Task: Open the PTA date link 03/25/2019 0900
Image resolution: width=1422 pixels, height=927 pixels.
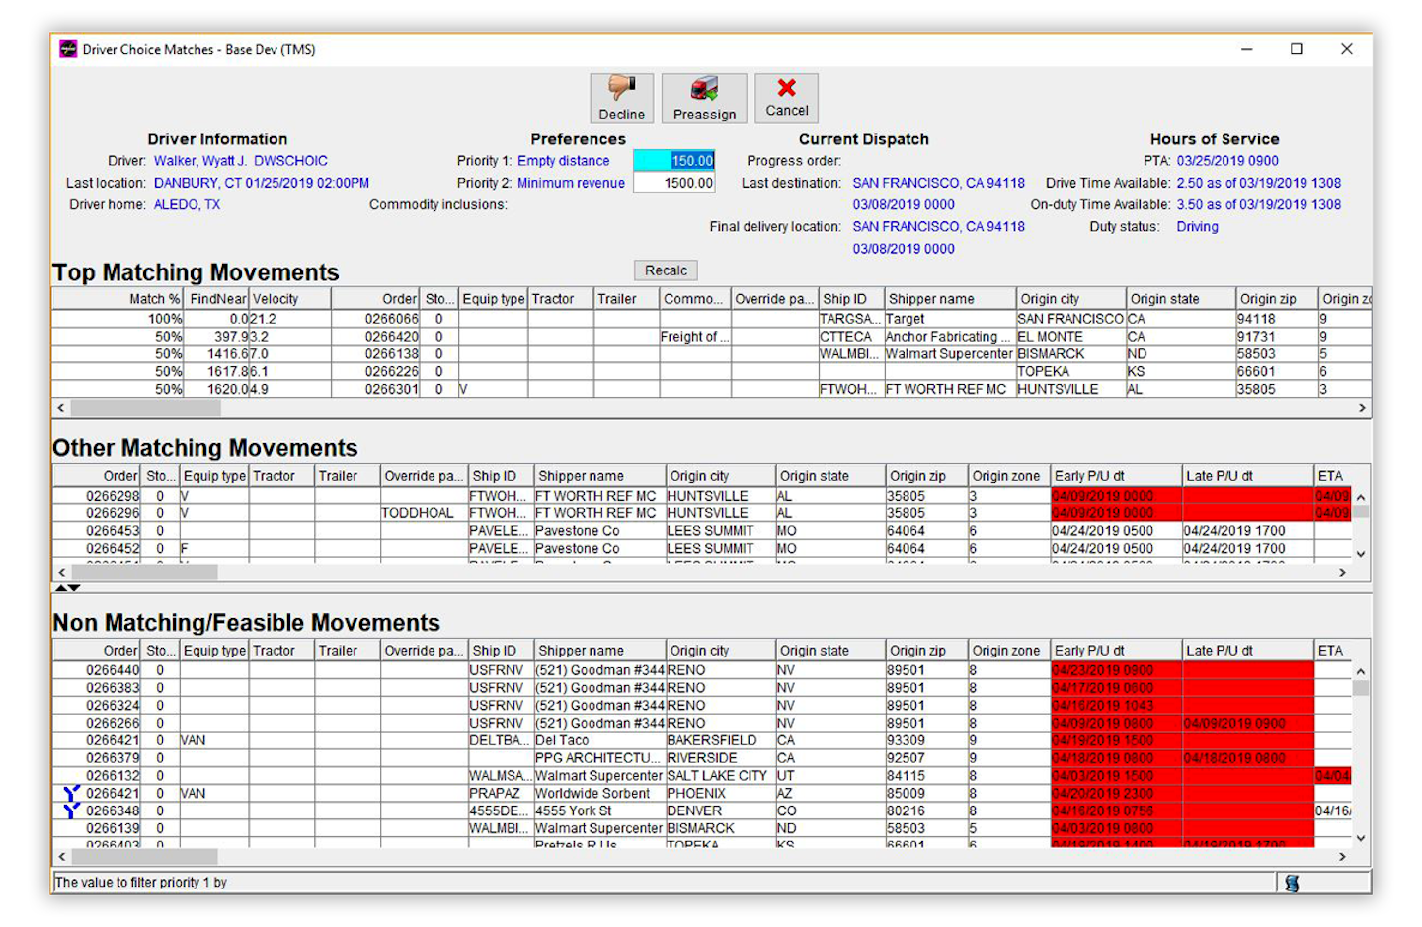Action: point(1225,160)
